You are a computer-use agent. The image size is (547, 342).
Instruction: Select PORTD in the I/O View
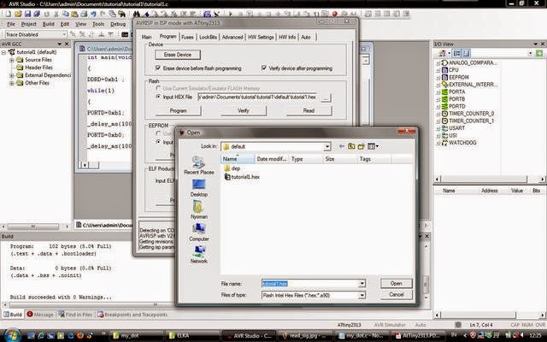[x=456, y=106]
